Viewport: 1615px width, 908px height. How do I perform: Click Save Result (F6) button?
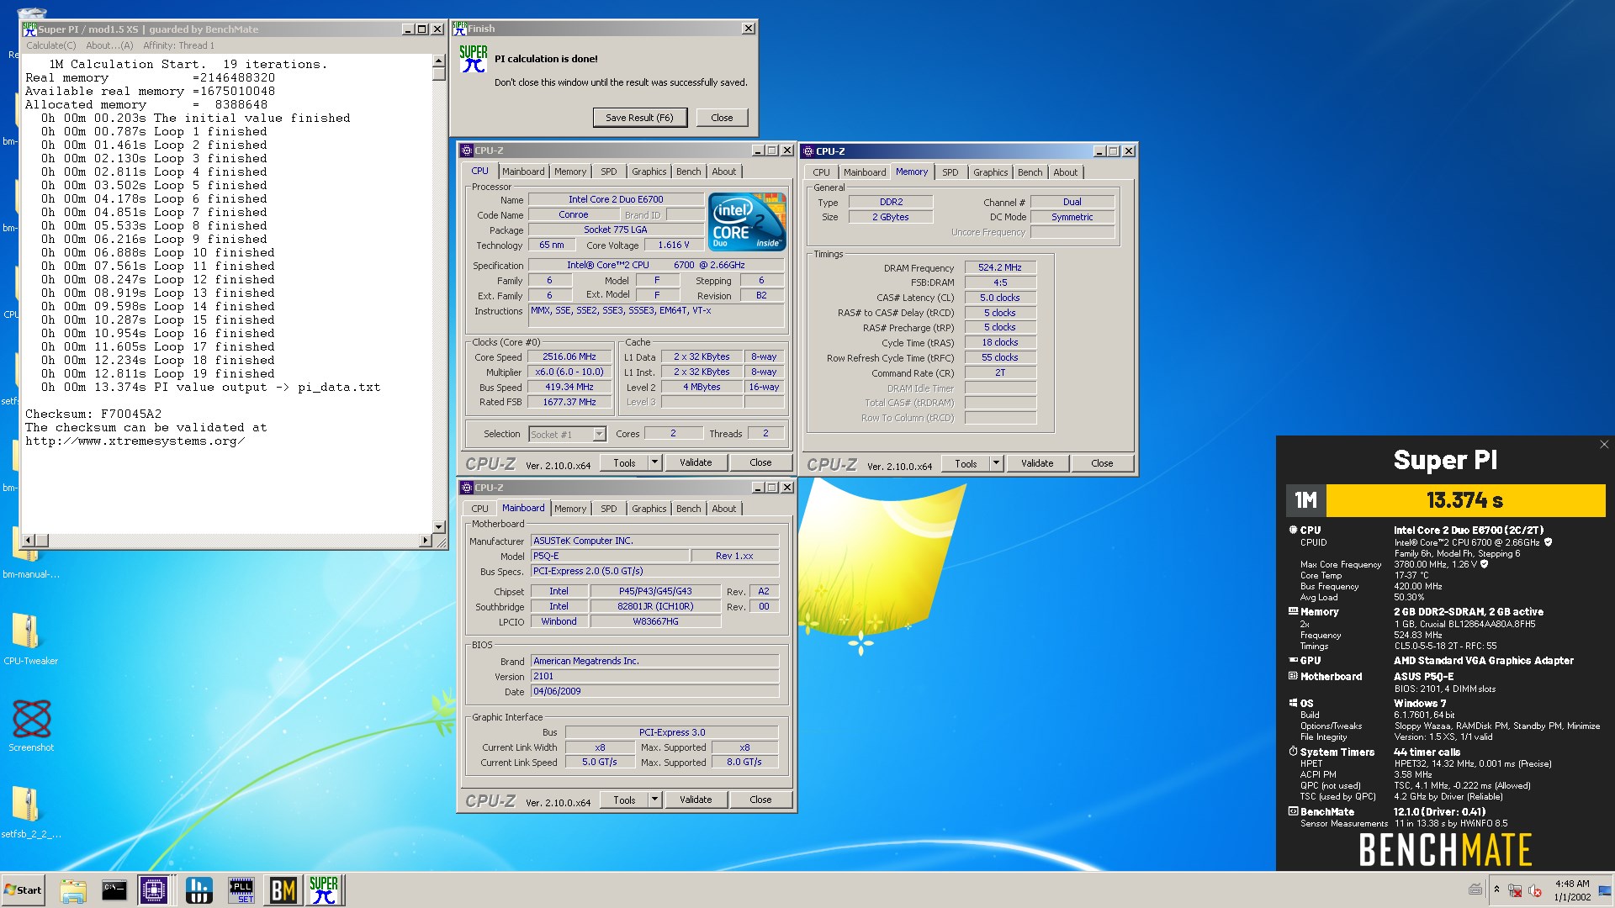point(639,118)
